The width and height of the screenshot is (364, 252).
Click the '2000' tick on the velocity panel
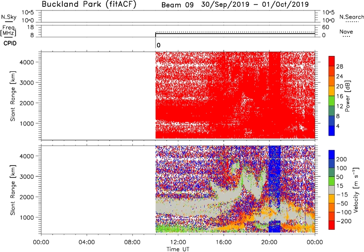coord(27,197)
